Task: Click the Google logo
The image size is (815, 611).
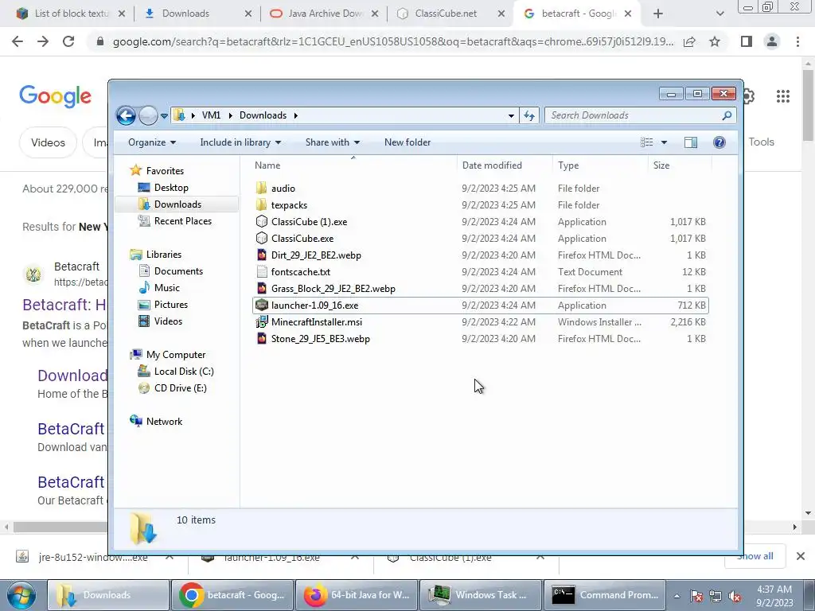Action: pos(55,96)
